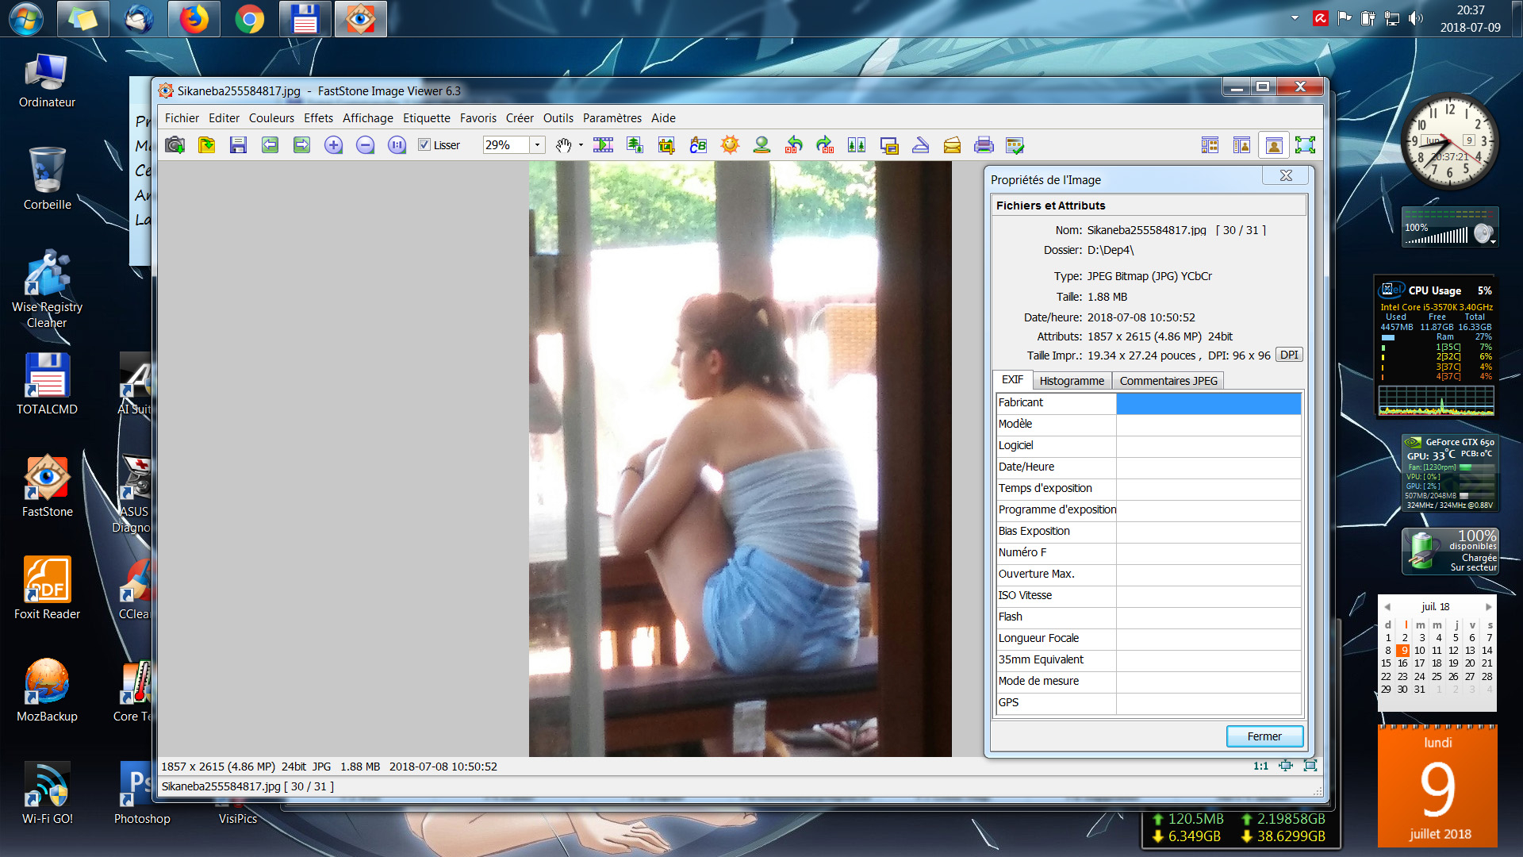Switch to the Histogramme tab
1523x857 pixels.
(1072, 381)
